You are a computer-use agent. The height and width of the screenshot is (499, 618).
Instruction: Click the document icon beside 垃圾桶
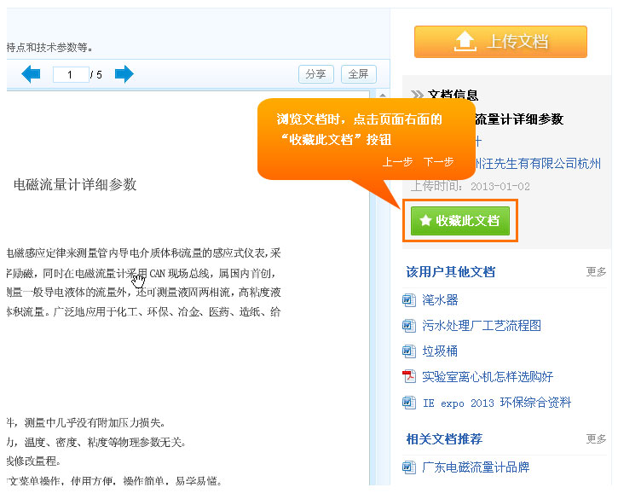[408, 351]
